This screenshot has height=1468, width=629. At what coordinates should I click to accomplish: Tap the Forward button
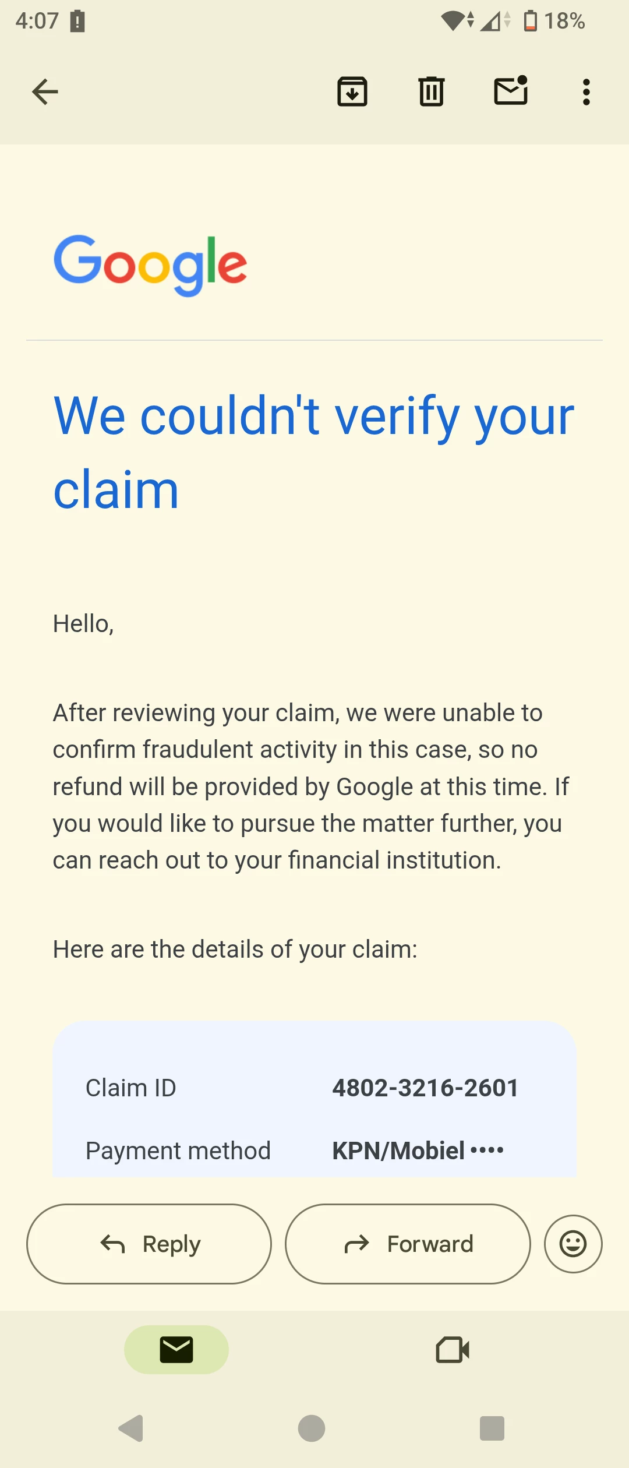[x=408, y=1244]
